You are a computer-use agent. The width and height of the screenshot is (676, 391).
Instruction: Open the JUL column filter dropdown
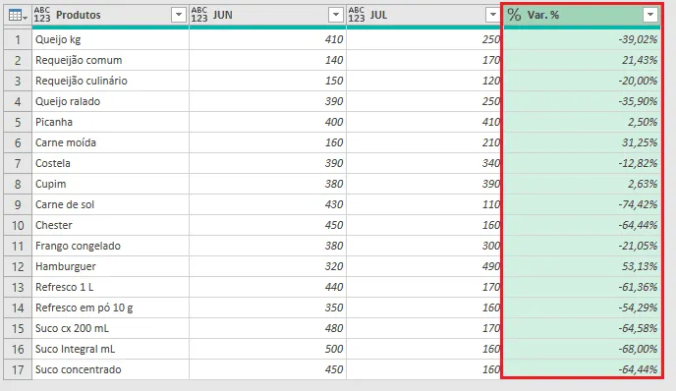[x=493, y=15]
